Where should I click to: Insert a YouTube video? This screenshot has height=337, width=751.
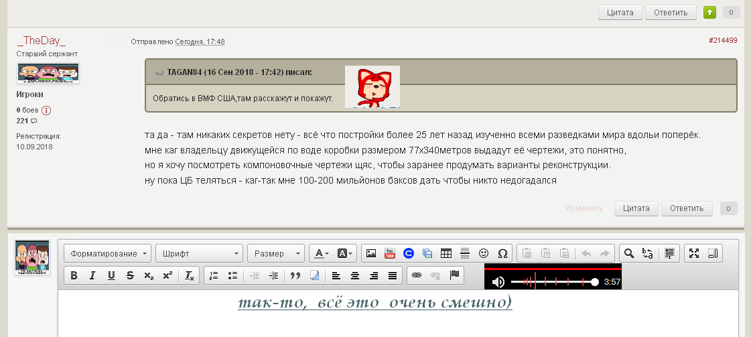coord(389,253)
